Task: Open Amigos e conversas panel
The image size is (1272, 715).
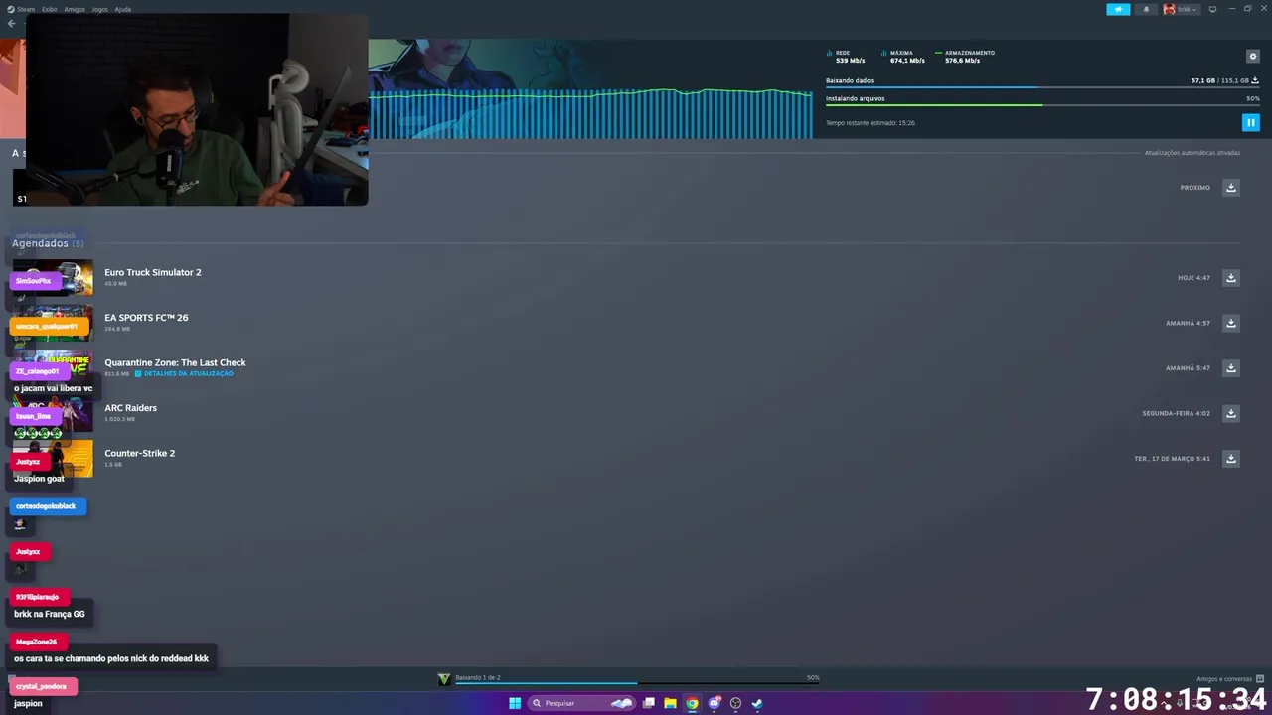Action: 1229,679
